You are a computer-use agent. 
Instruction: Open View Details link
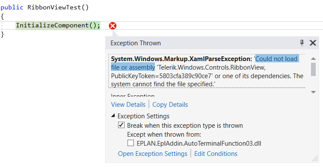tap(128, 105)
